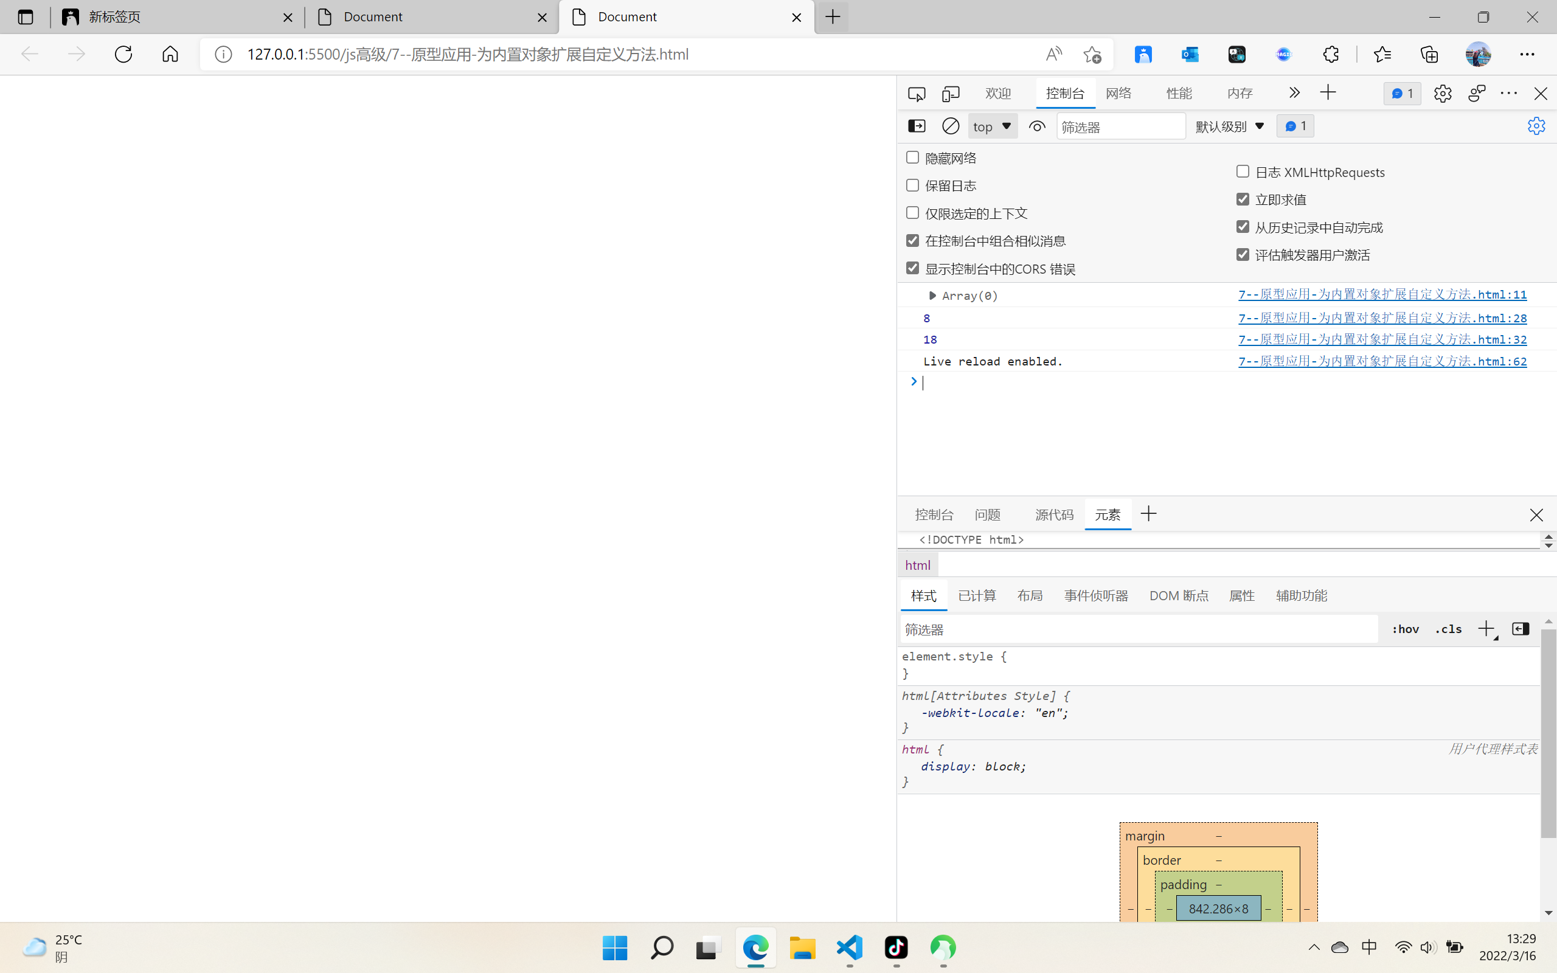Click the inspect element picker icon
Viewport: 1557px width, 973px height.
pos(916,94)
